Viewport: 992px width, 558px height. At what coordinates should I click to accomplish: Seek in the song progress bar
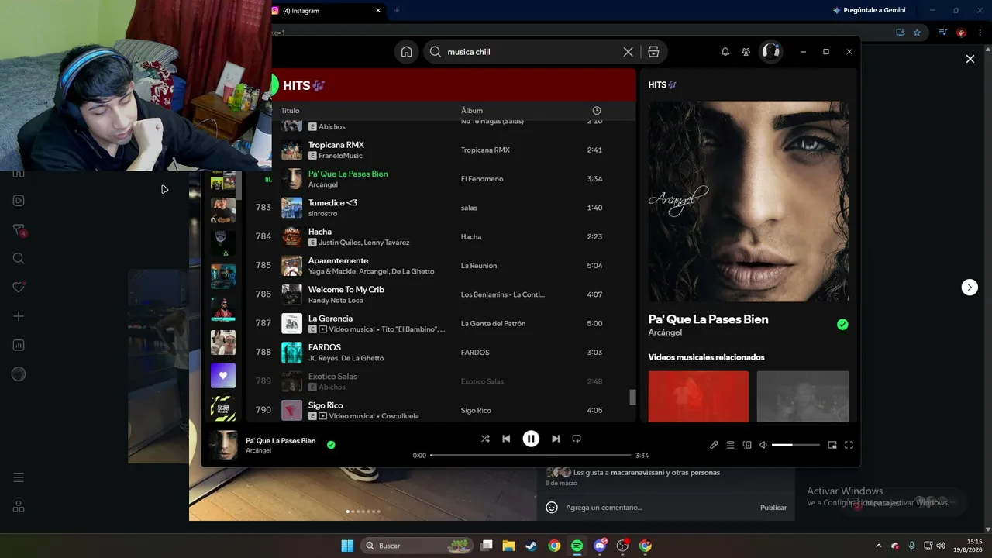tap(531, 455)
